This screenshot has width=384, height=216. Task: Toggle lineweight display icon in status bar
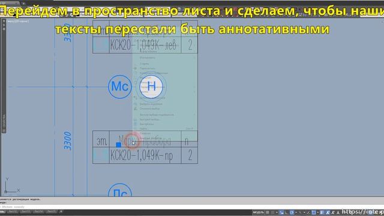click(322, 212)
